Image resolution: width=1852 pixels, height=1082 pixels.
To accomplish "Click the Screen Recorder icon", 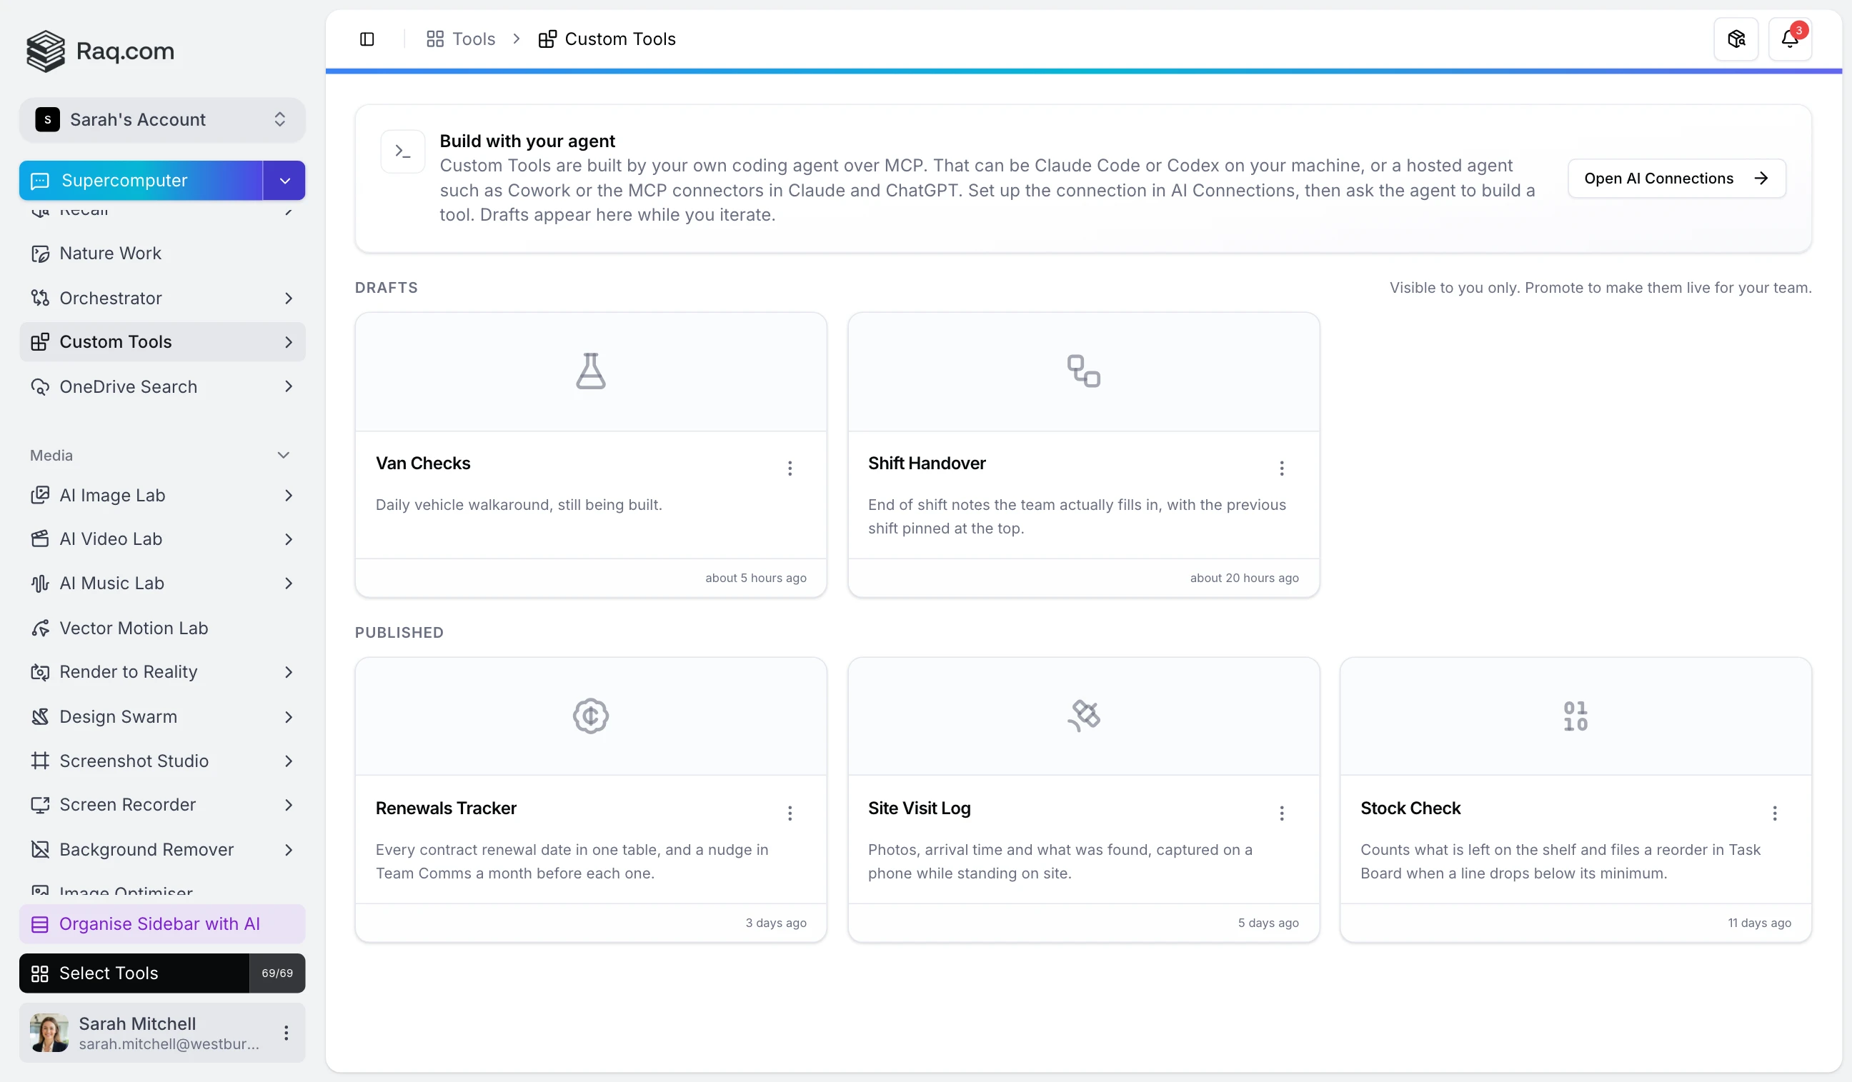I will 41,805.
